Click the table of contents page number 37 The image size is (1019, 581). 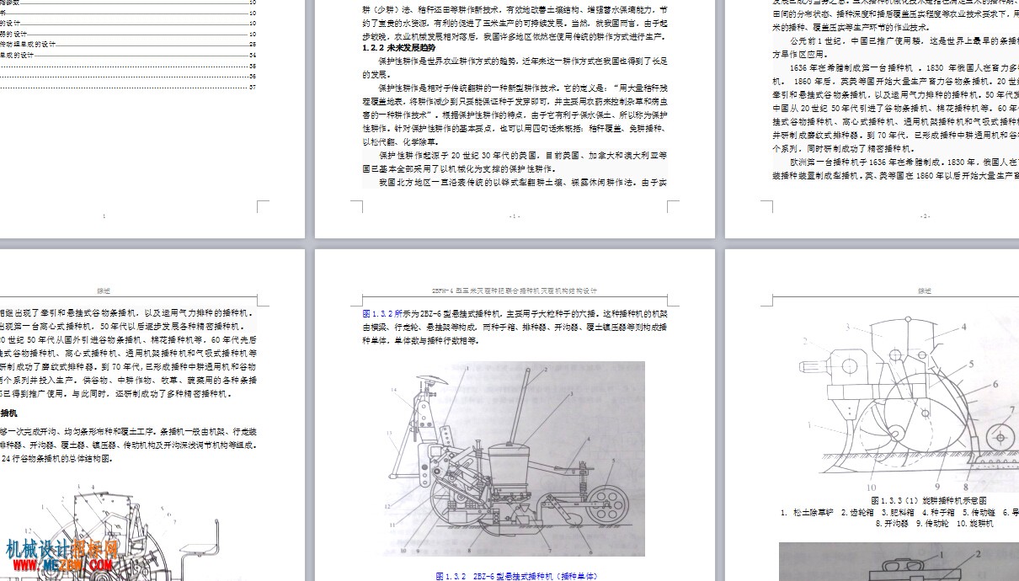point(253,87)
